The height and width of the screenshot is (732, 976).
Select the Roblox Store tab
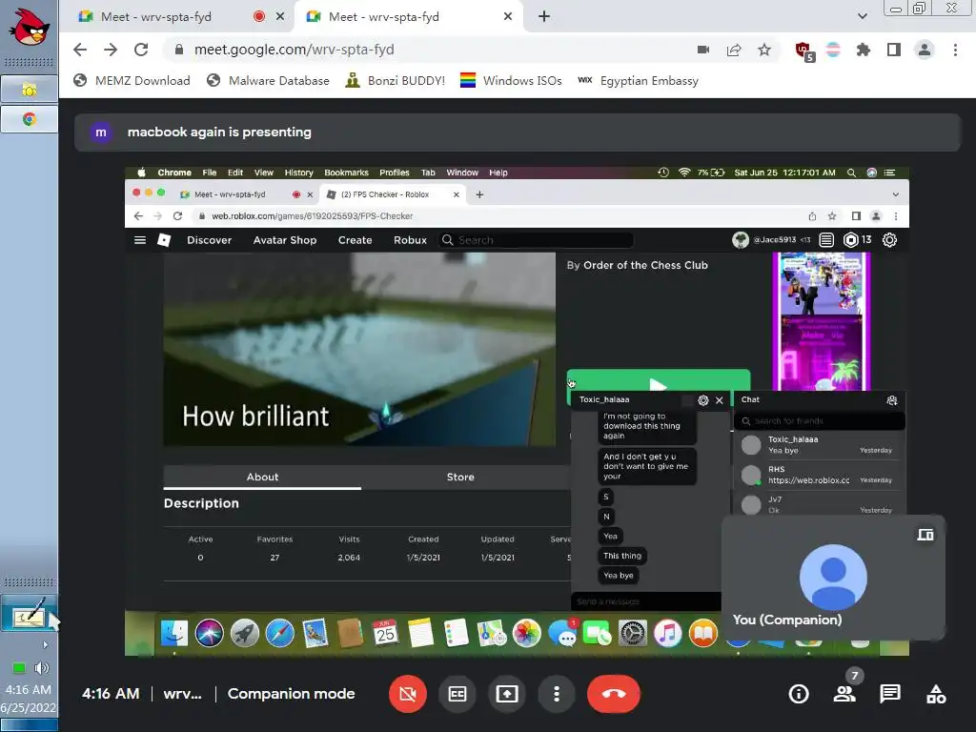(x=460, y=477)
